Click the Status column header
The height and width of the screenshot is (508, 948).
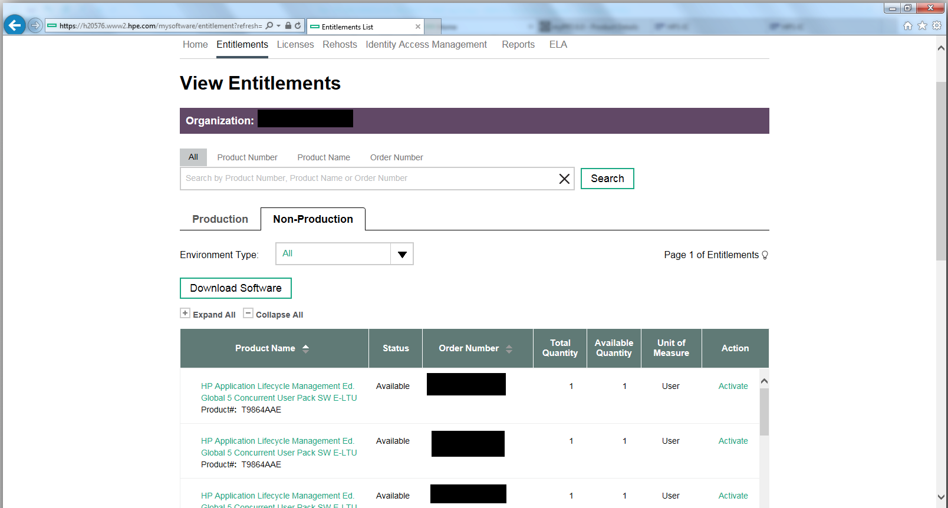[x=396, y=348]
